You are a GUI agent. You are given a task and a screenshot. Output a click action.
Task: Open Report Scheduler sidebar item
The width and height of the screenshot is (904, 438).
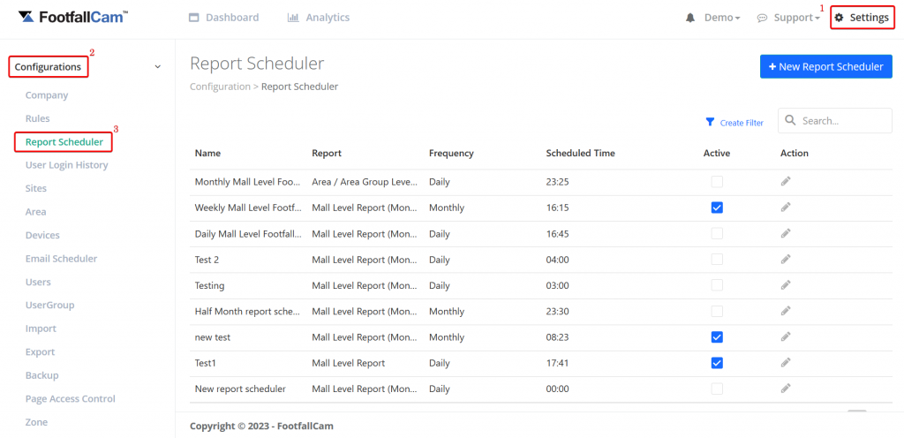[64, 142]
